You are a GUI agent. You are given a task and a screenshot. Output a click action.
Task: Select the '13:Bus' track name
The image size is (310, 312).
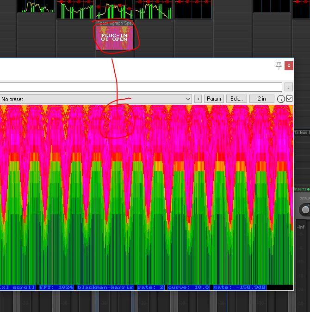(302, 133)
